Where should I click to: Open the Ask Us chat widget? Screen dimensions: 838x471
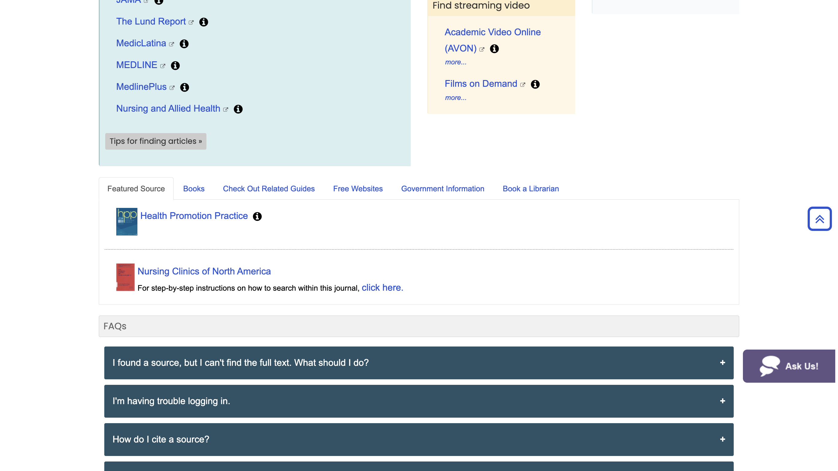pos(790,366)
